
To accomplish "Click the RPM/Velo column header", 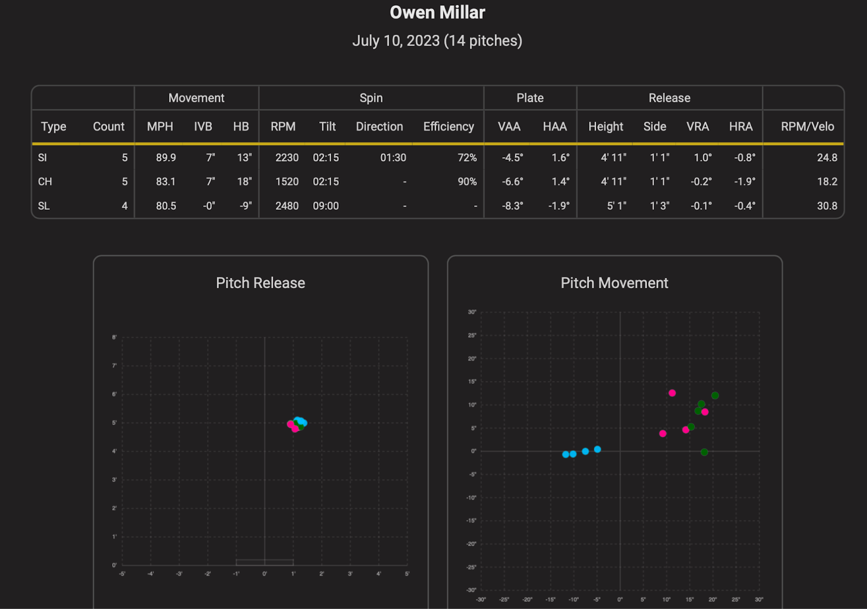I will pyautogui.click(x=807, y=127).
